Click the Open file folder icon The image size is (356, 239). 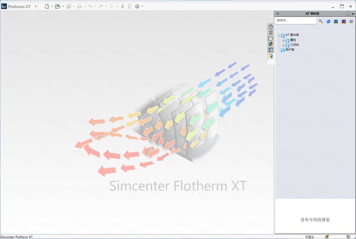point(57,6)
